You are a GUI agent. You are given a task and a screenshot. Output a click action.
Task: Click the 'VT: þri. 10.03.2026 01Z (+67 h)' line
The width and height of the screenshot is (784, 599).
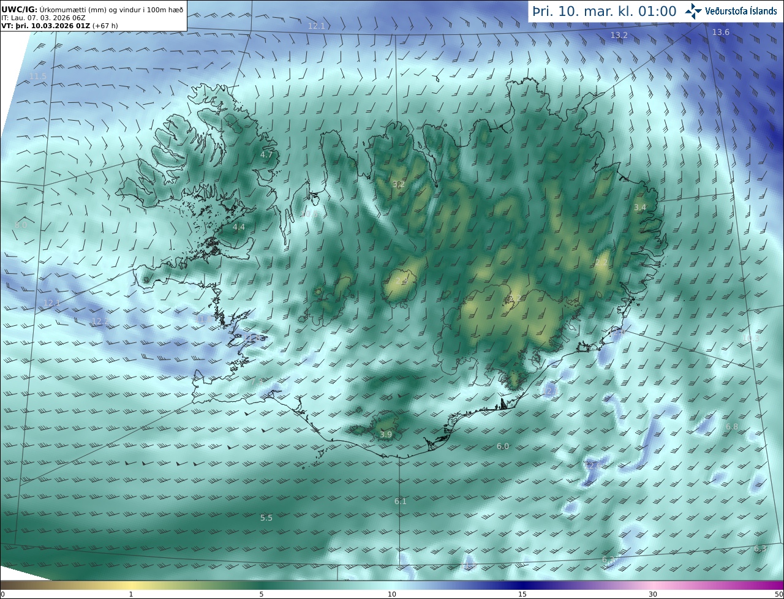pyautogui.click(x=59, y=26)
